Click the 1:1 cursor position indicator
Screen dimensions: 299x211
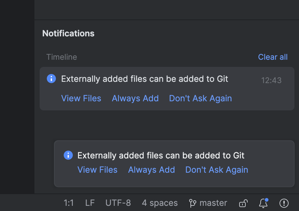tap(69, 203)
